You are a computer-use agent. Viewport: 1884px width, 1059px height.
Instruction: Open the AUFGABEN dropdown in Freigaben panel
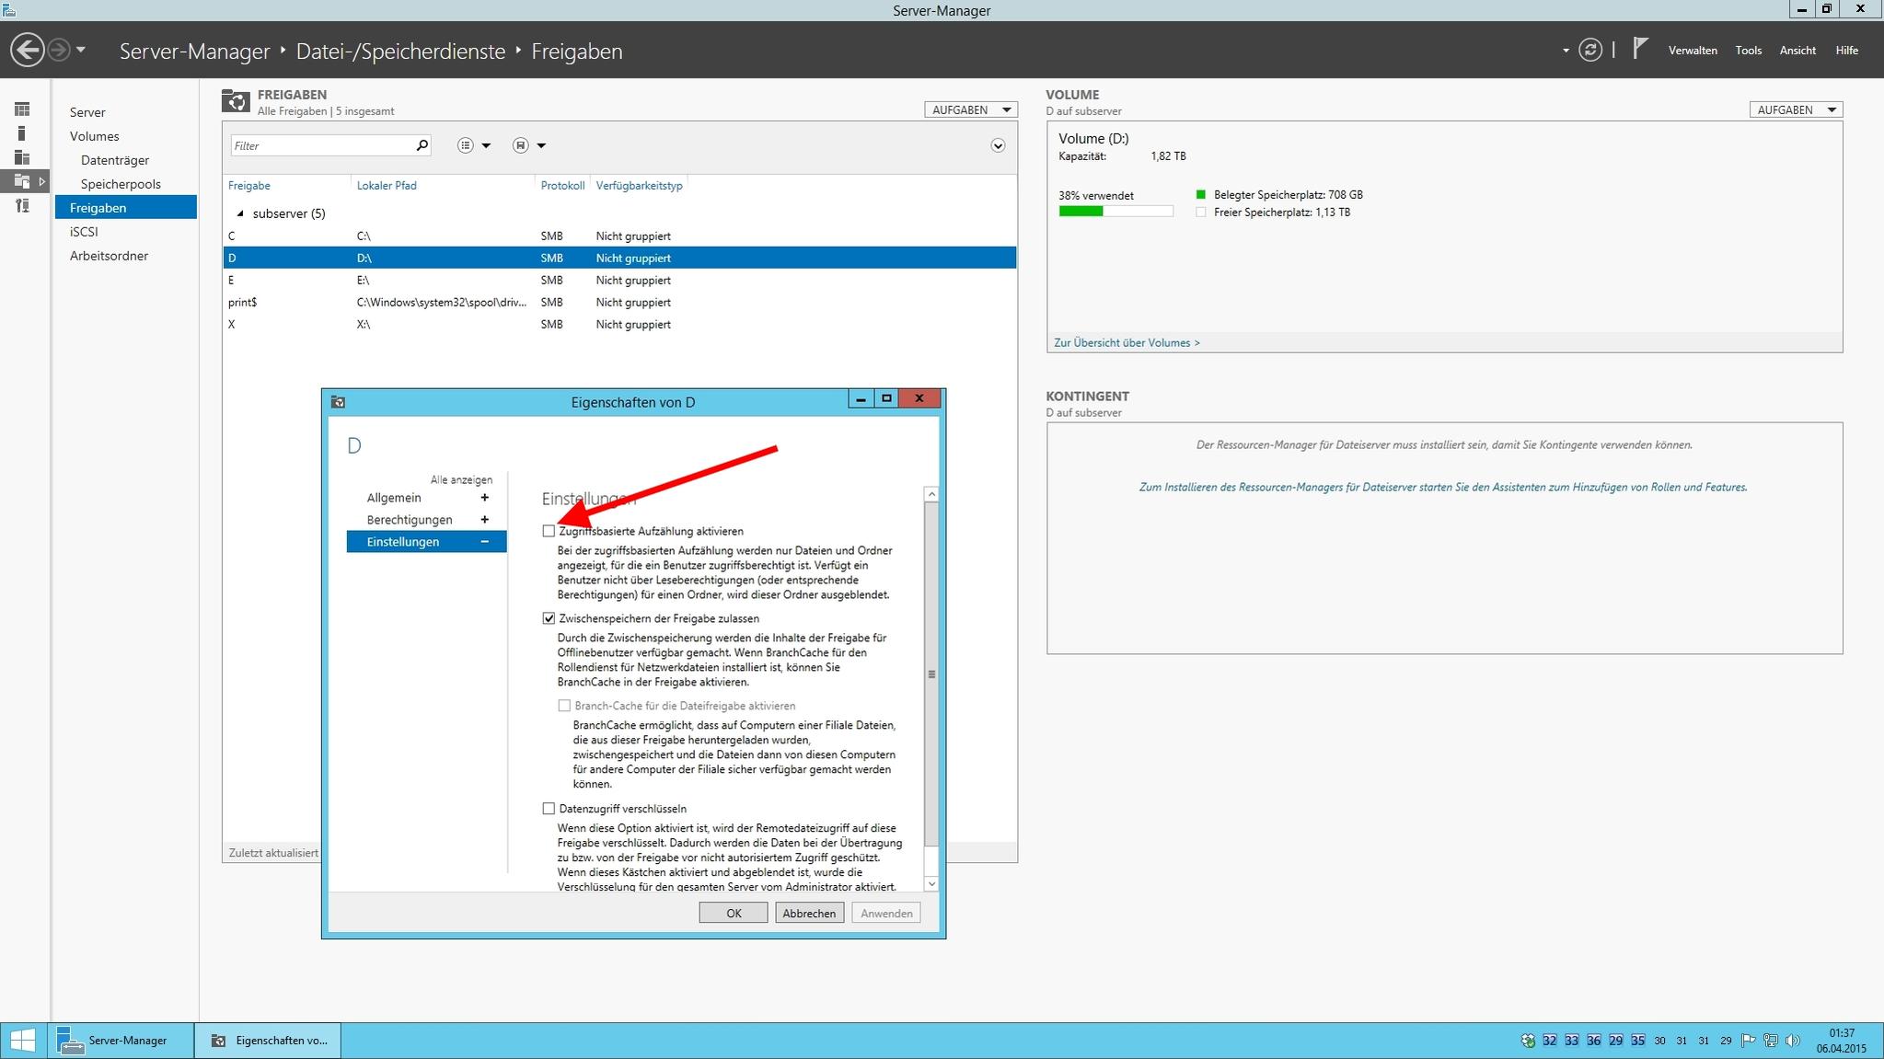pyautogui.click(x=970, y=109)
